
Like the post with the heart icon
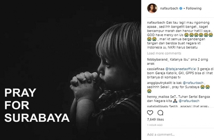[x=150, y=113]
